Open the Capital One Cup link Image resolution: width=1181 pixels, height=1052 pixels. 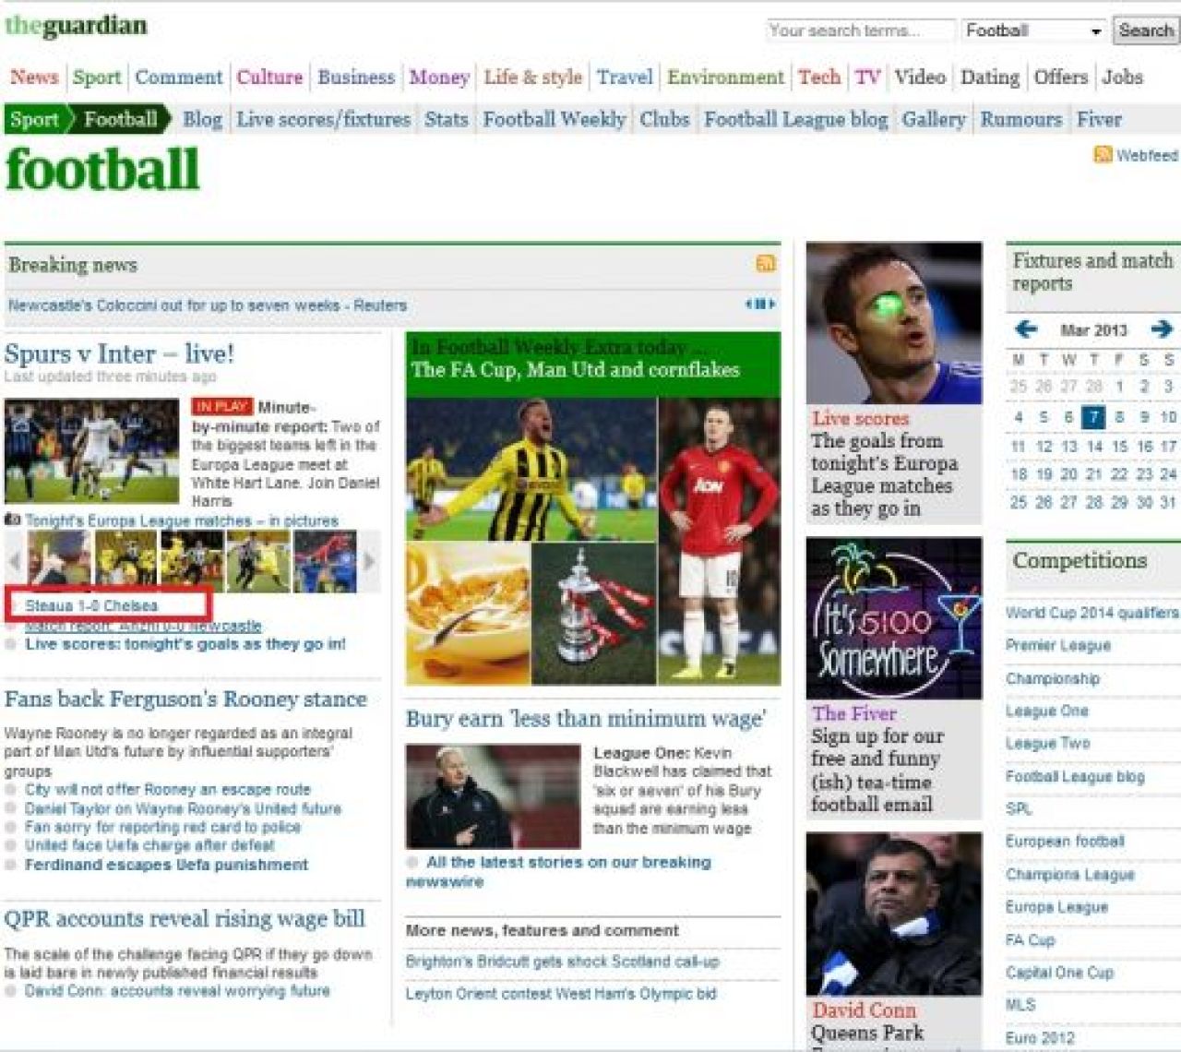point(1060,973)
